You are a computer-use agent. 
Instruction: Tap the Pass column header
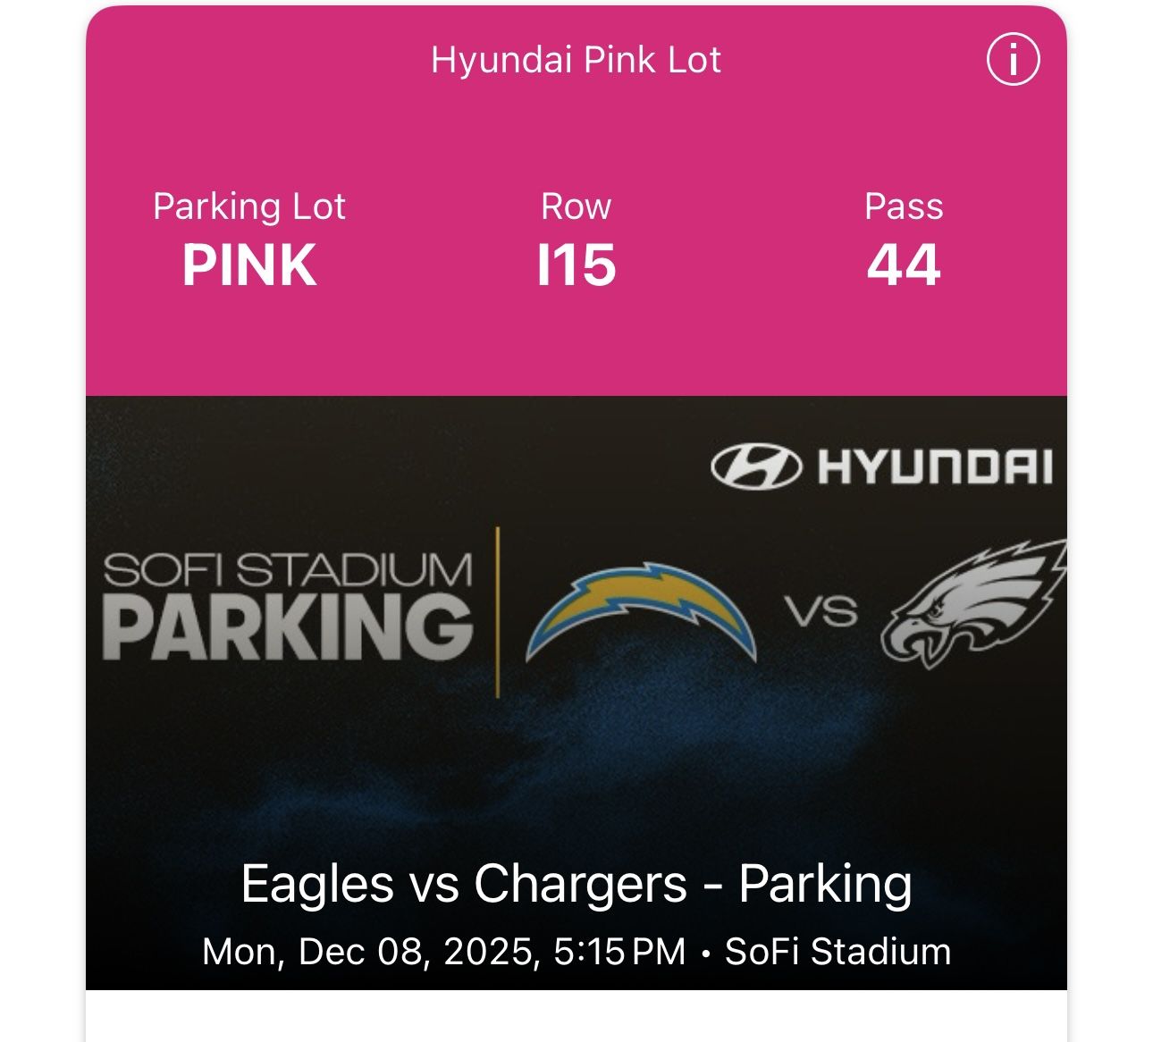[903, 206]
